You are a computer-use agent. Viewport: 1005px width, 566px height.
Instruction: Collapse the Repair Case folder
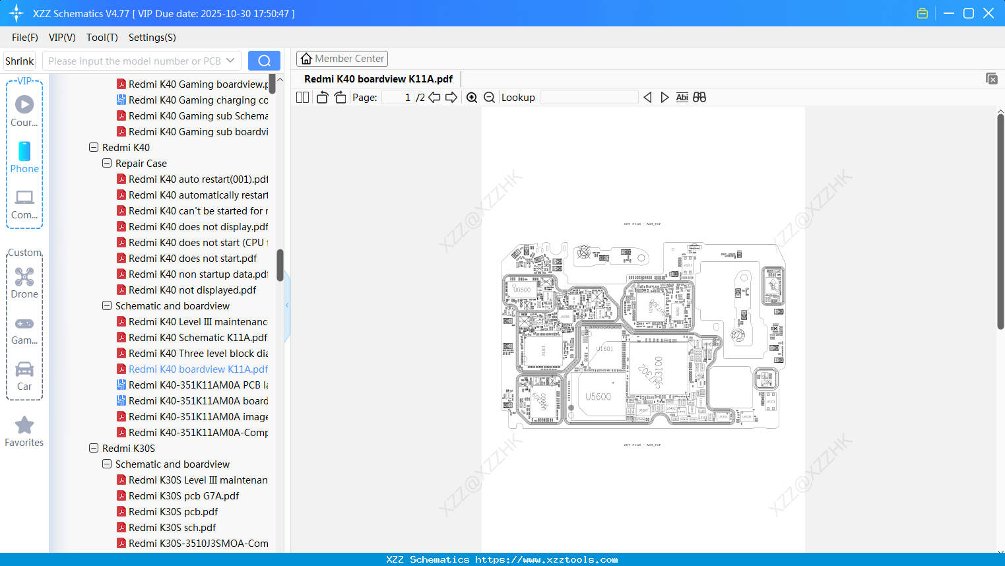coord(106,163)
